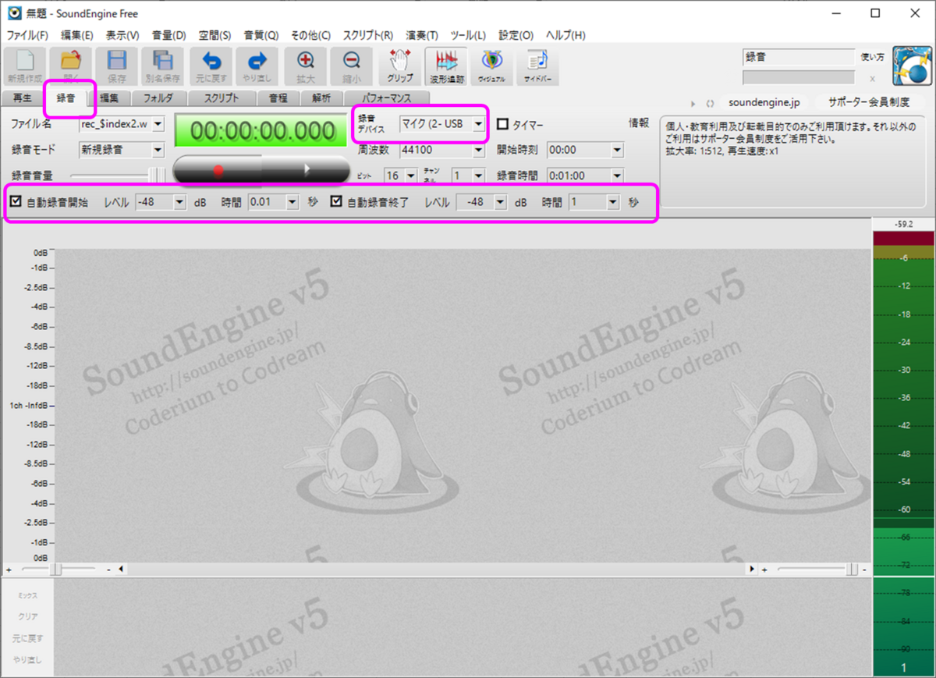The width and height of the screenshot is (936, 678).
Task: Switch to the 再生 tab
Action: pyautogui.click(x=23, y=98)
